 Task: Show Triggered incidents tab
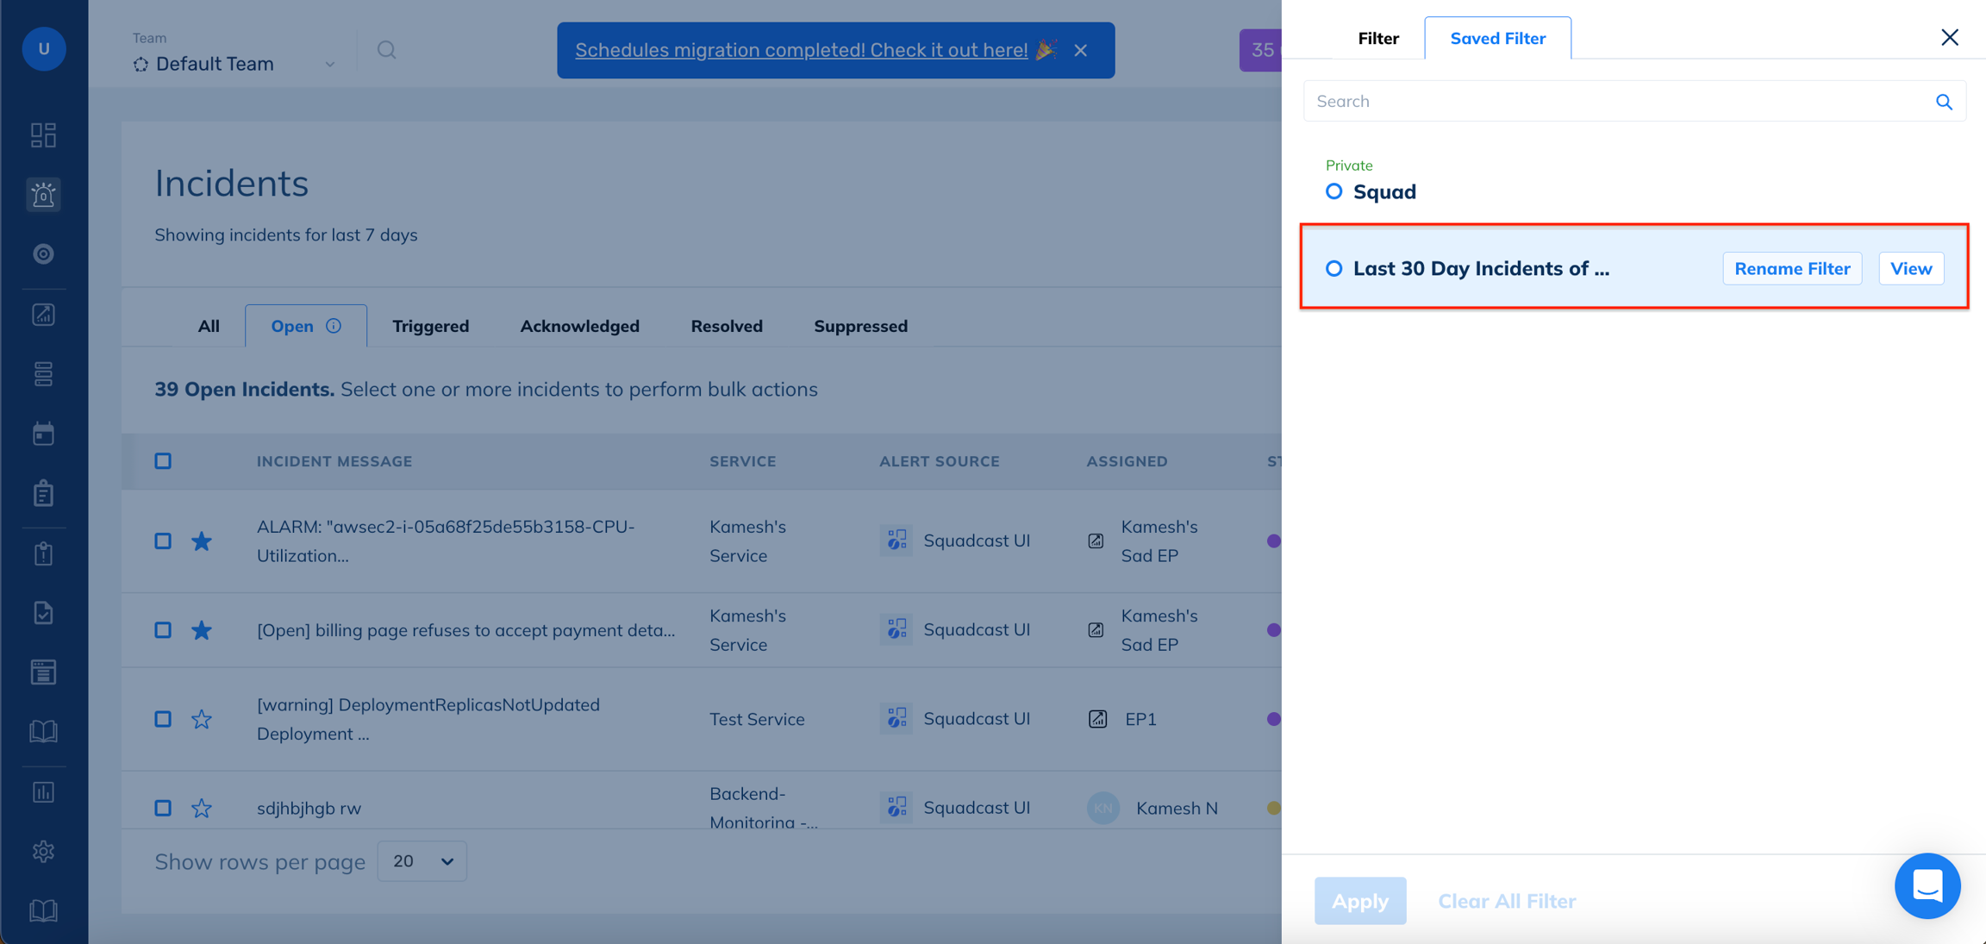[431, 326]
